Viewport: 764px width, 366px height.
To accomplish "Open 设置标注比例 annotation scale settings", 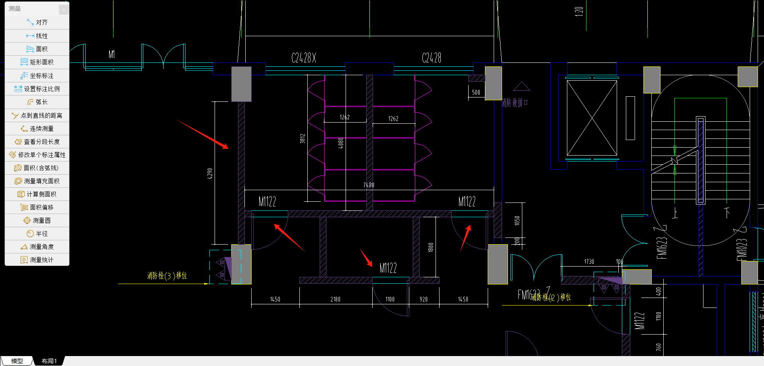I will (x=37, y=89).
